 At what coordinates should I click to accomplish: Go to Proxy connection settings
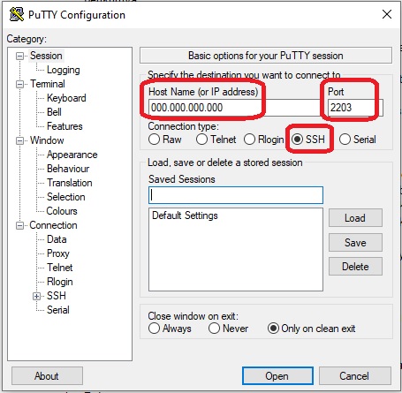(58, 253)
